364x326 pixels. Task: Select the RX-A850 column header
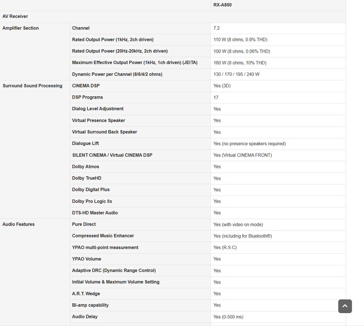click(x=223, y=5)
